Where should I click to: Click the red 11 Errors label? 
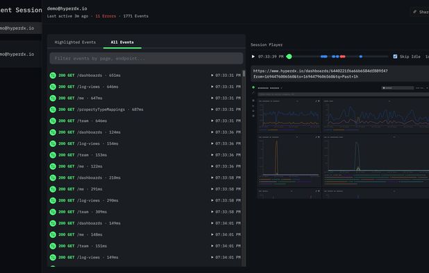[x=106, y=16]
